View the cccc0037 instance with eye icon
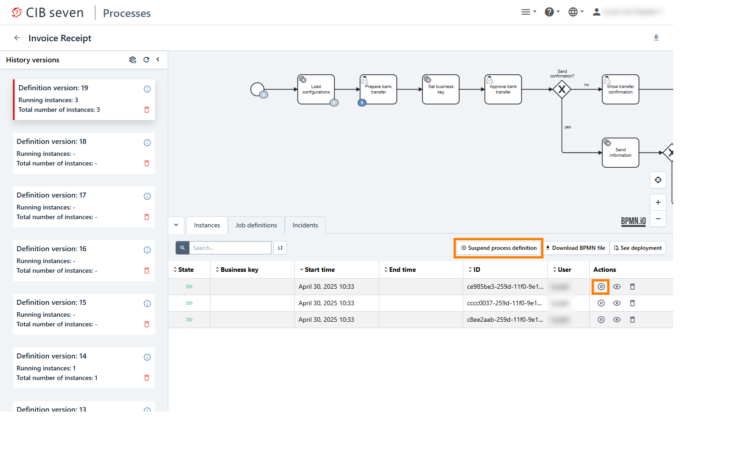748x457 pixels. (x=617, y=303)
